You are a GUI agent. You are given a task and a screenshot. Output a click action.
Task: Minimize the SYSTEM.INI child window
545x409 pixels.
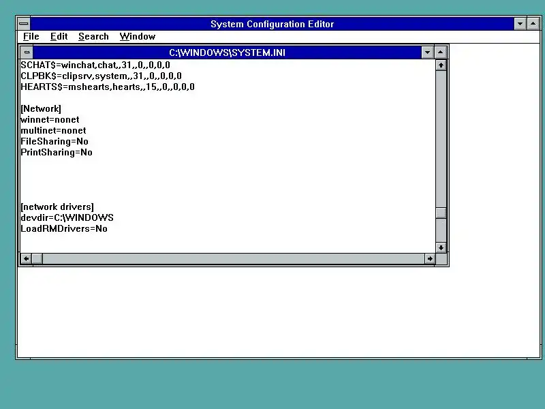[x=428, y=52]
